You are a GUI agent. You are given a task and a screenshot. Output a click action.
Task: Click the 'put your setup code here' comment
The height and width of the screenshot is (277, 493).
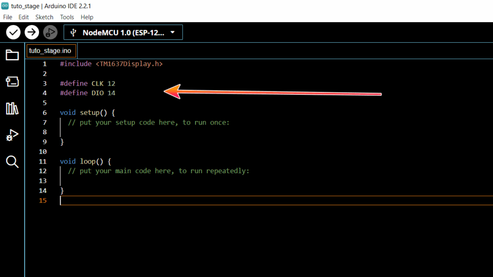[x=149, y=123]
